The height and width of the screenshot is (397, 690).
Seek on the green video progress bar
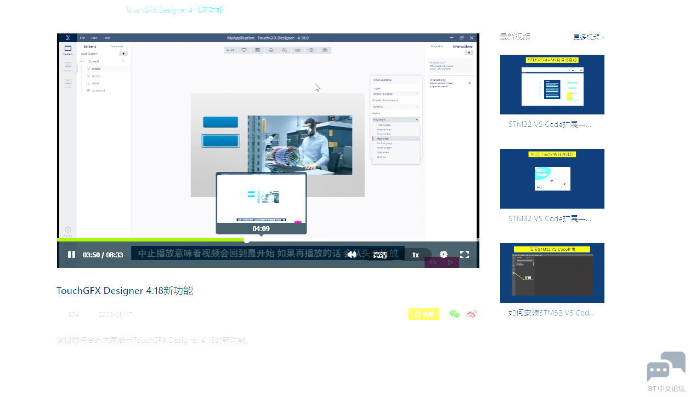pyautogui.click(x=268, y=240)
